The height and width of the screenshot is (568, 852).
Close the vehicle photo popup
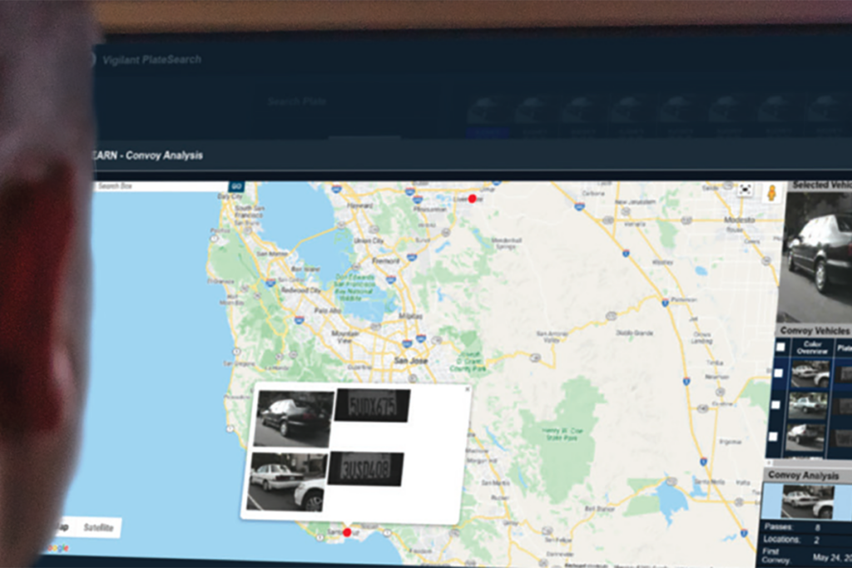point(467,388)
